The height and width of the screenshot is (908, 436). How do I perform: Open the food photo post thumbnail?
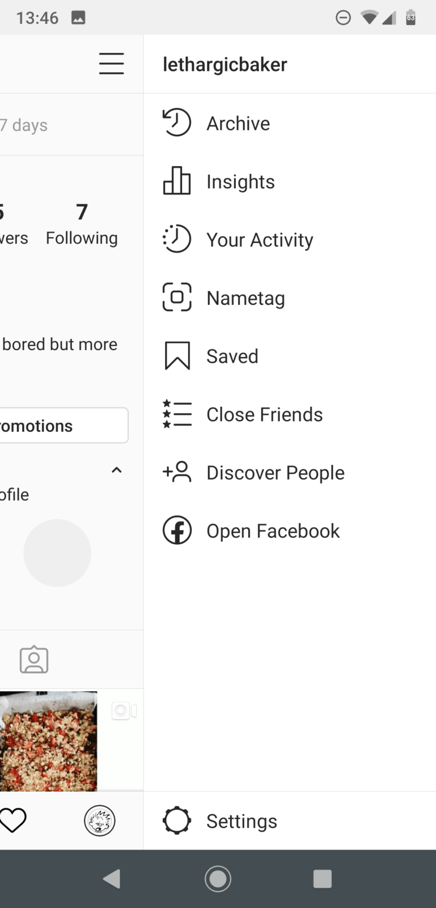tap(48, 741)
